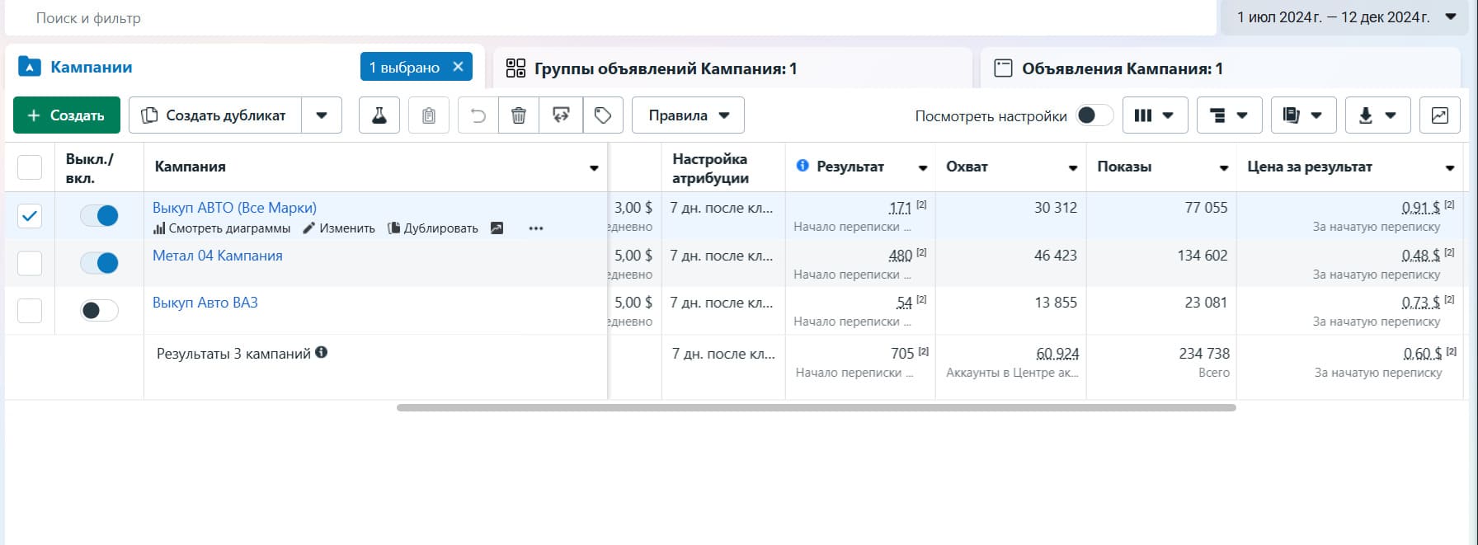Viewport: 1478px width, 545px height.
Task: Click the columns layout icon
Action: click(x=1153, y=115)
